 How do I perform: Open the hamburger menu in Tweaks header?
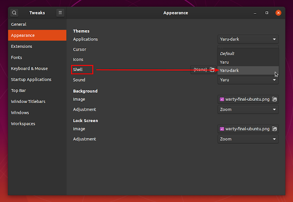(x=60, y=13)
